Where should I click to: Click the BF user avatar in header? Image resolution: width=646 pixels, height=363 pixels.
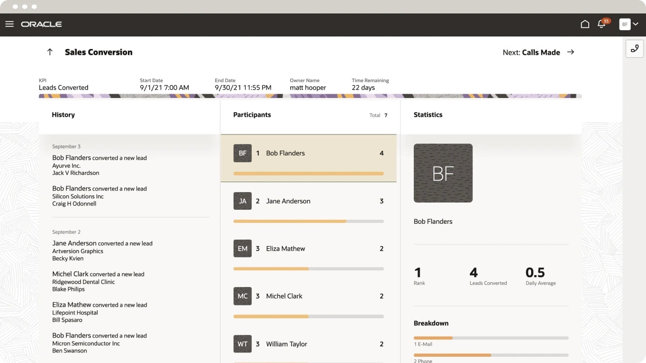(624, 24)
